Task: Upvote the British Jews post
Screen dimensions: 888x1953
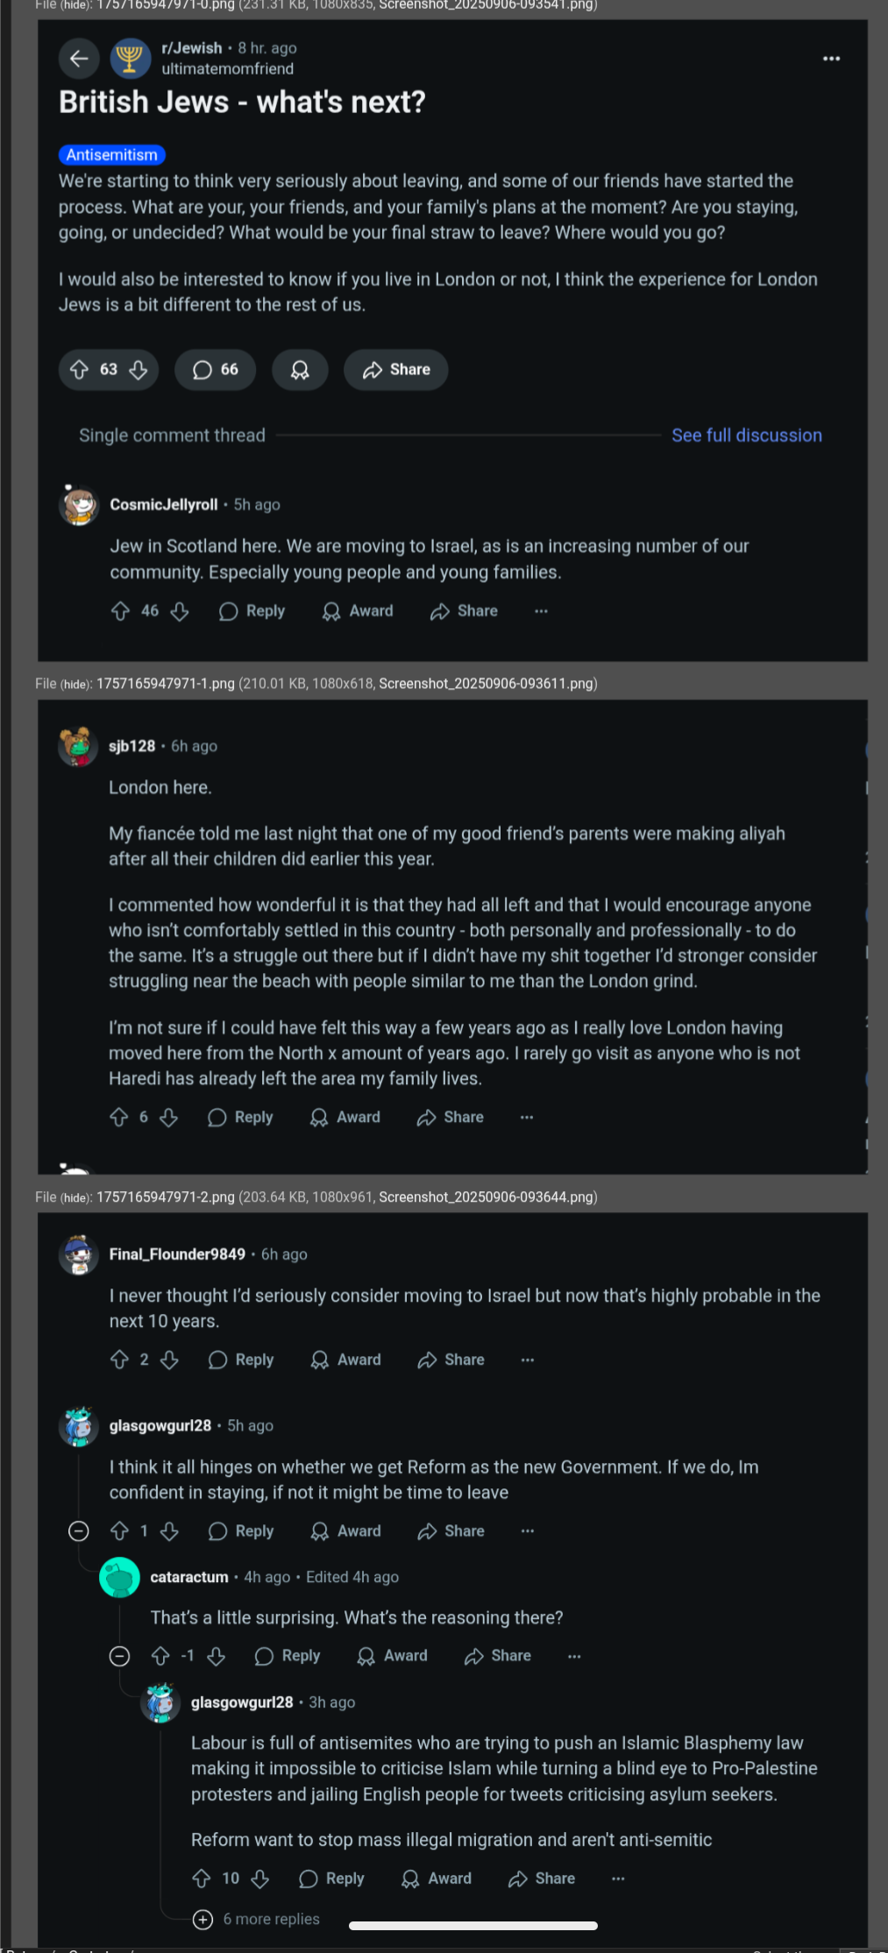Action: tap(80, 370)
